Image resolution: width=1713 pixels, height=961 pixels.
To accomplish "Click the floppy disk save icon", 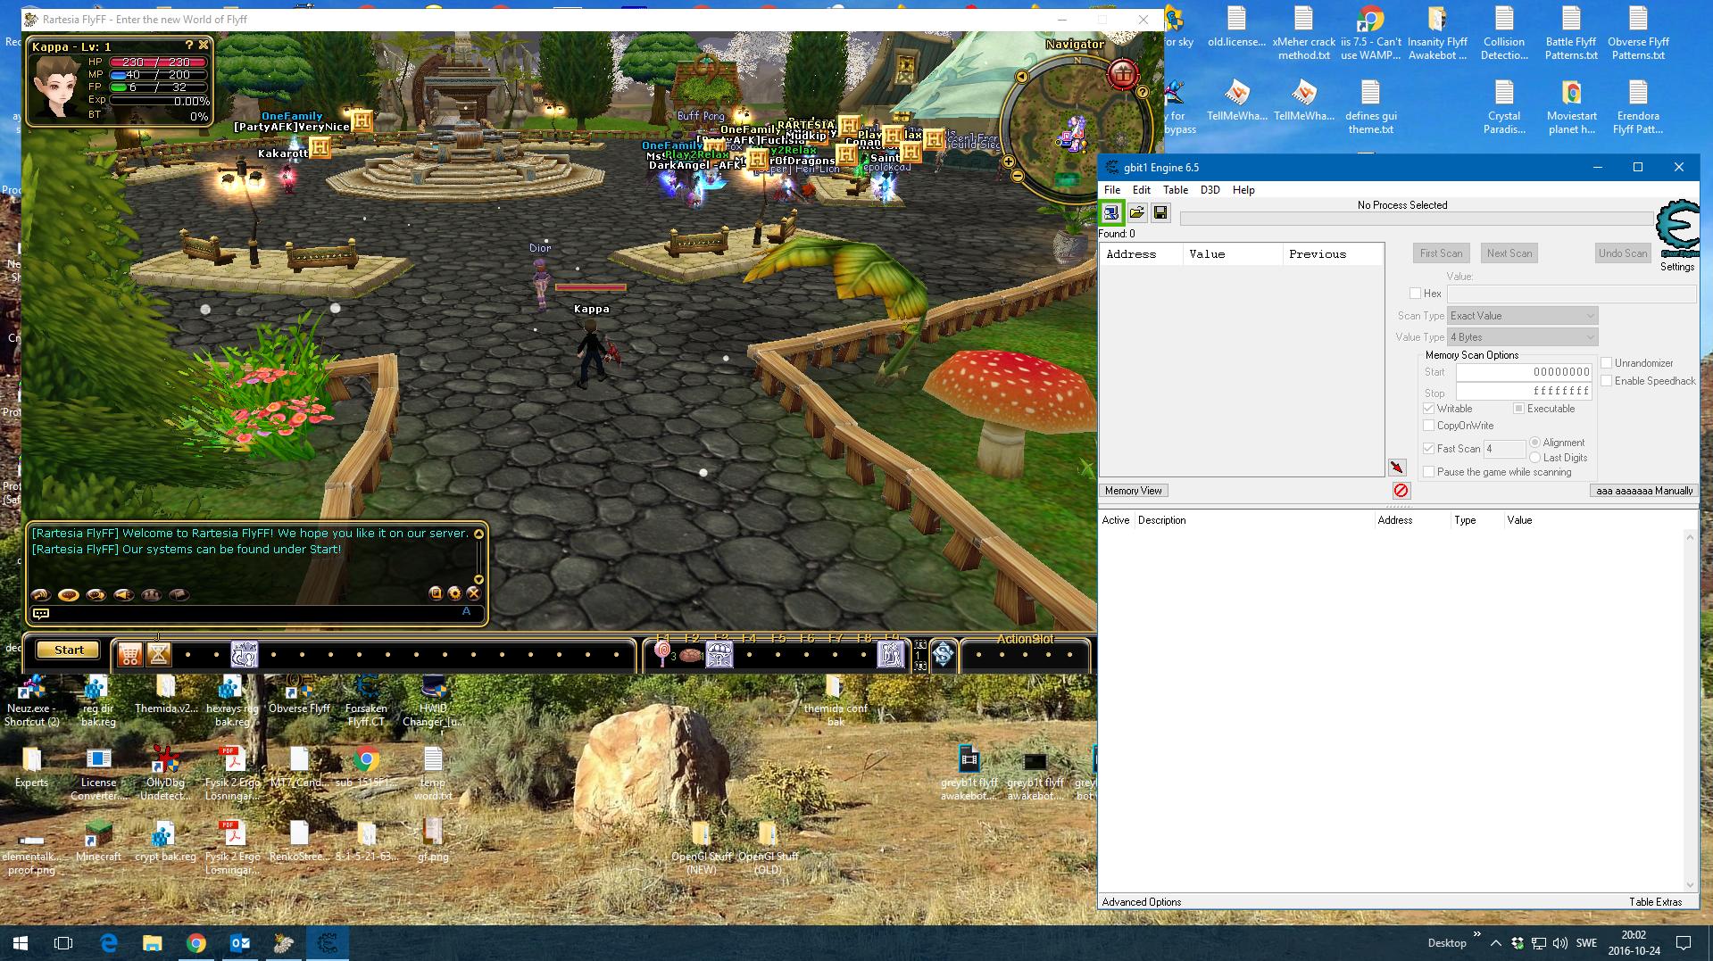I will (1160, 212).
